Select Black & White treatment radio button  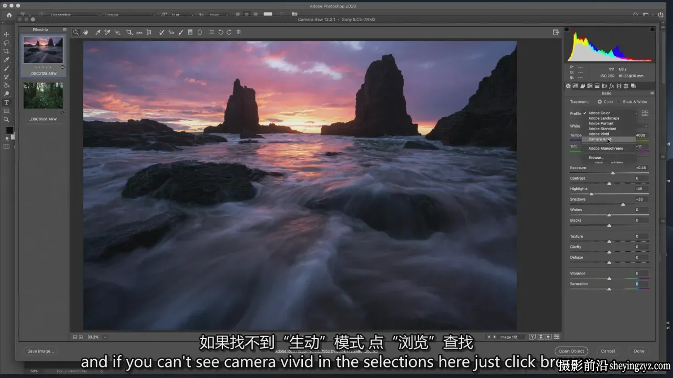coord(619,102)
